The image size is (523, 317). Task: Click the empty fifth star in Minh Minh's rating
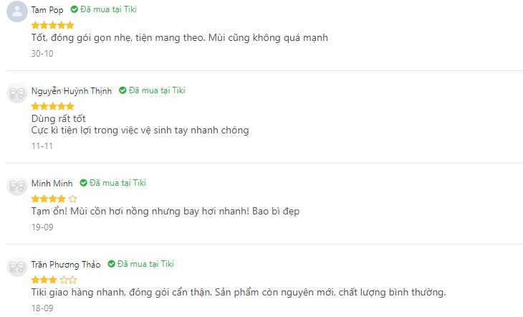pyautogui.click(x=72, y=199)
